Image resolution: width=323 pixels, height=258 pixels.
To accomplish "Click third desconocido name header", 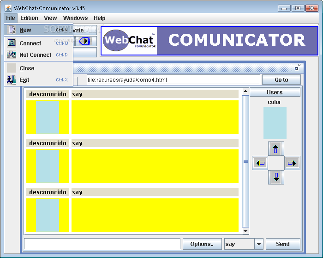I will click(x=48, y=192).
